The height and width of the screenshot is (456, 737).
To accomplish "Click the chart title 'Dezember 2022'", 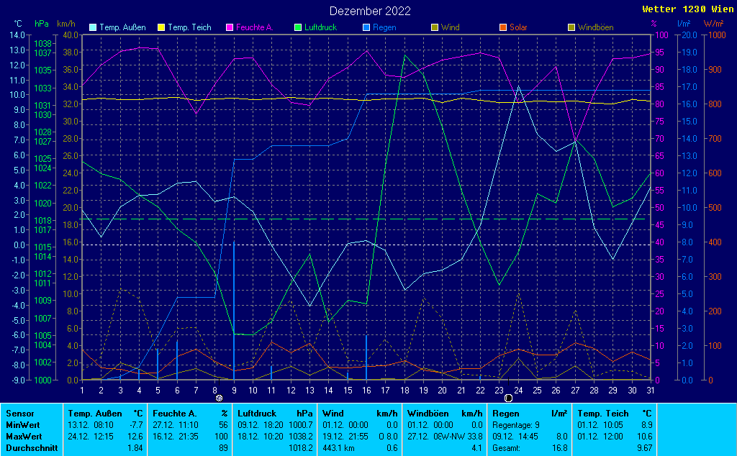I will pos(370,11).
